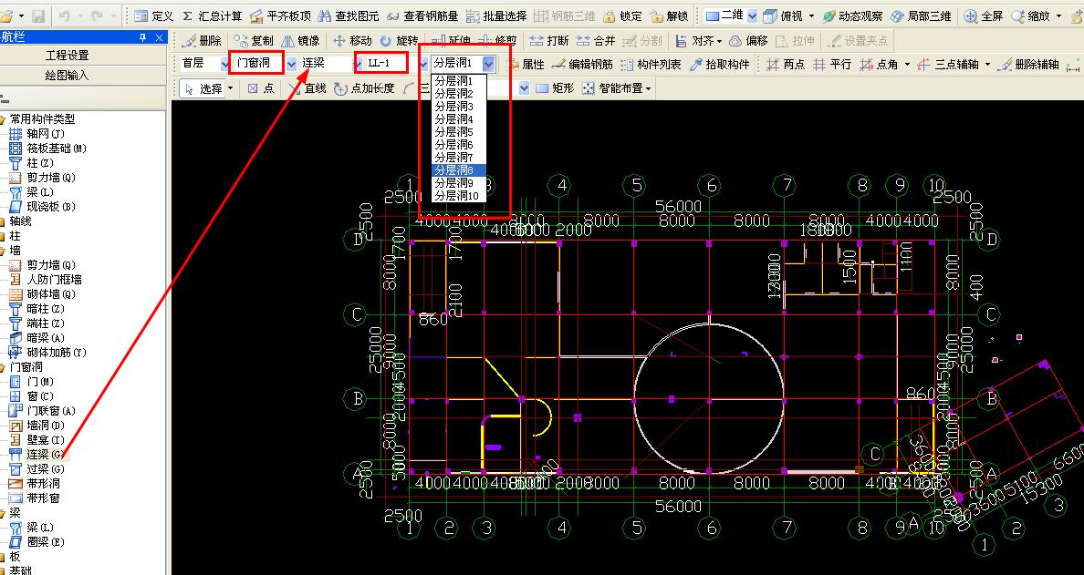Click 编辑钢筋 edit rebar
This screenshot has height=575, width=1084.
[x=582, y=64]
